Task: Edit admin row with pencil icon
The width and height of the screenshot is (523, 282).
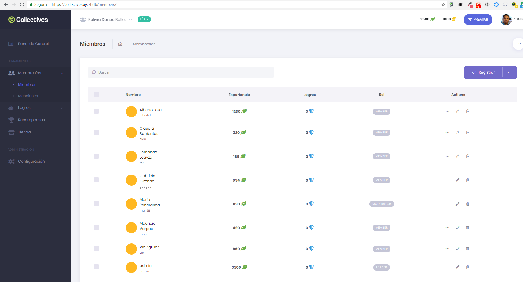Action: pyautogui.click(x=457, y=267)
